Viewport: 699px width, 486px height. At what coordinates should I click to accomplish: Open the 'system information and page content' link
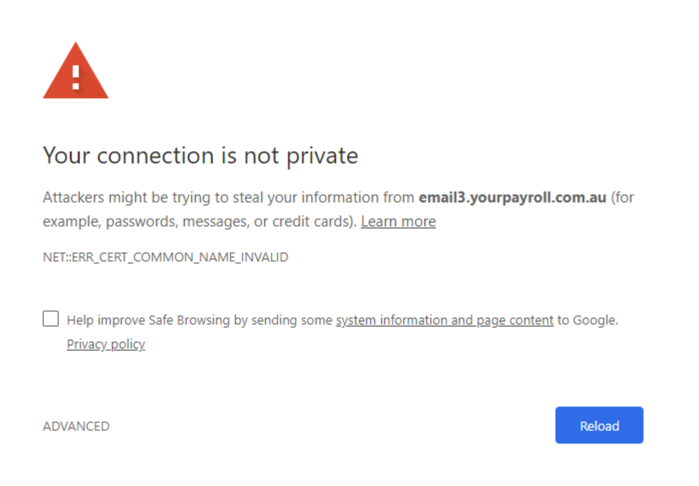coord(445,320)
